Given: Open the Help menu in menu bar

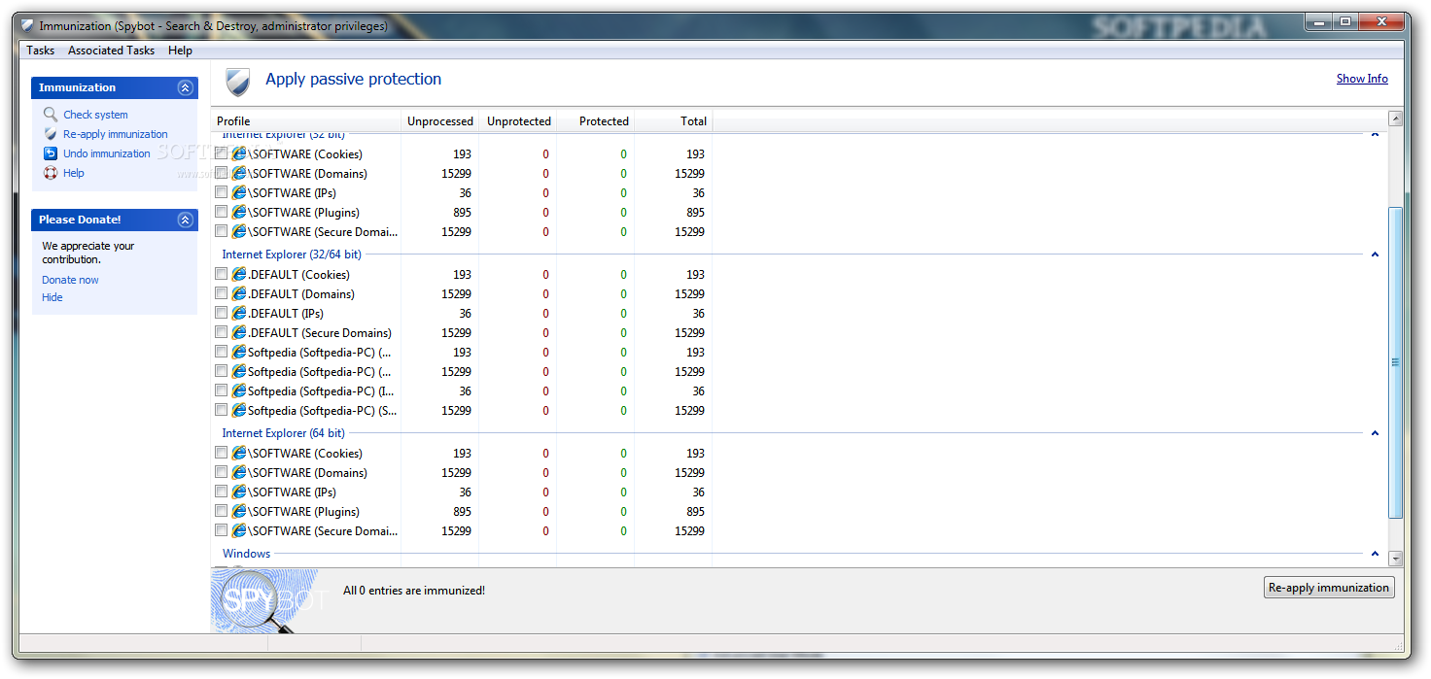Looking at the screenshot, I should pos(180,51).
